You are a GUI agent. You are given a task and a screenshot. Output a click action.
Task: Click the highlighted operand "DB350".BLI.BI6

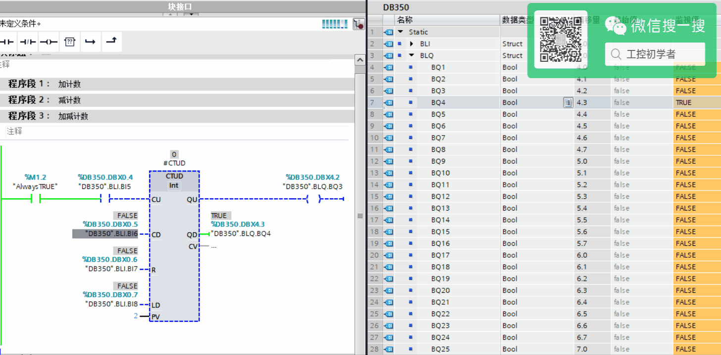coord(105,234)
